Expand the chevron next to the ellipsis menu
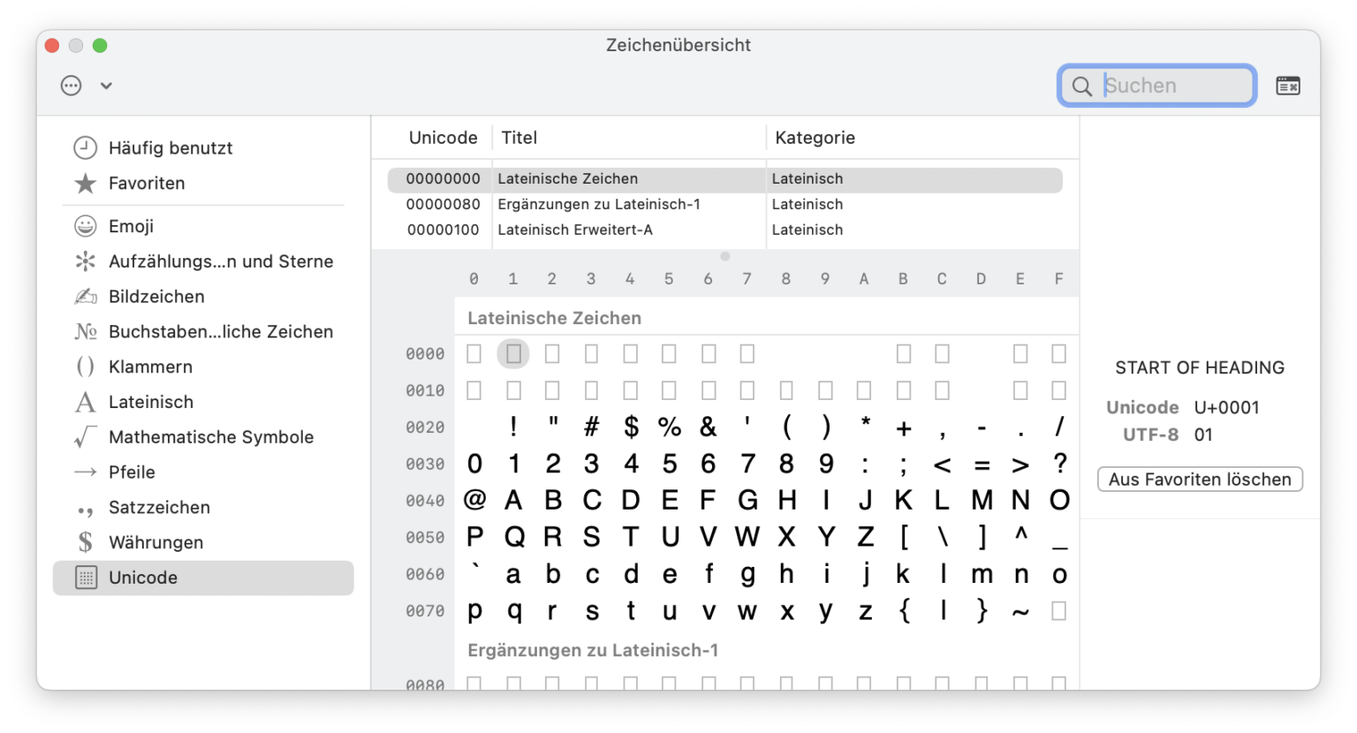Image resolution: width=1357 pixels, height=733 pixels. tap(106, 85)
